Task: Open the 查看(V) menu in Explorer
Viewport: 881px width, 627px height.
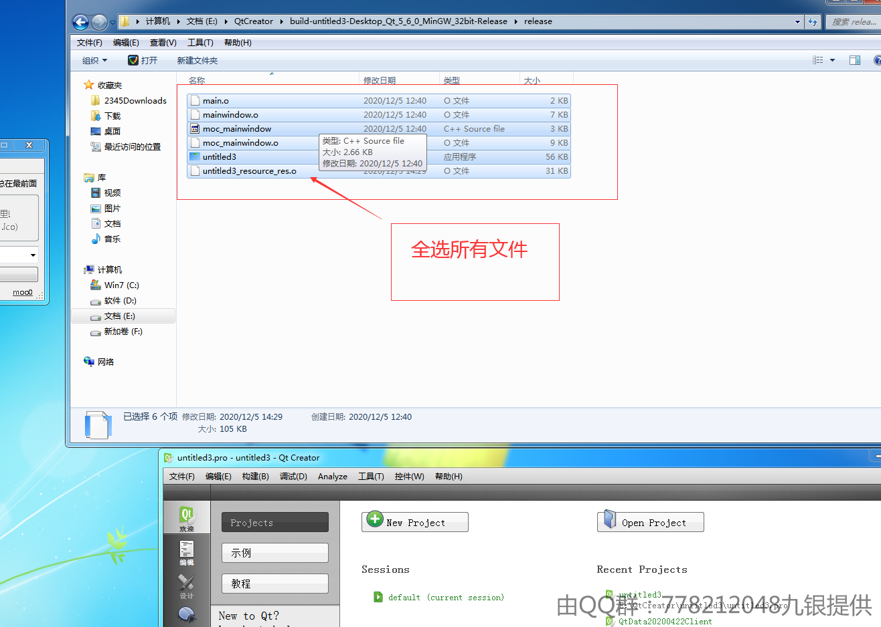Action: (163, 43)
